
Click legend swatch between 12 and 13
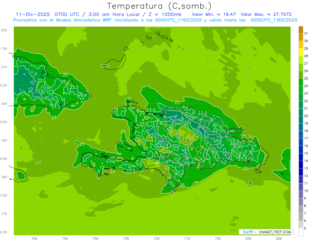[301, 172]
